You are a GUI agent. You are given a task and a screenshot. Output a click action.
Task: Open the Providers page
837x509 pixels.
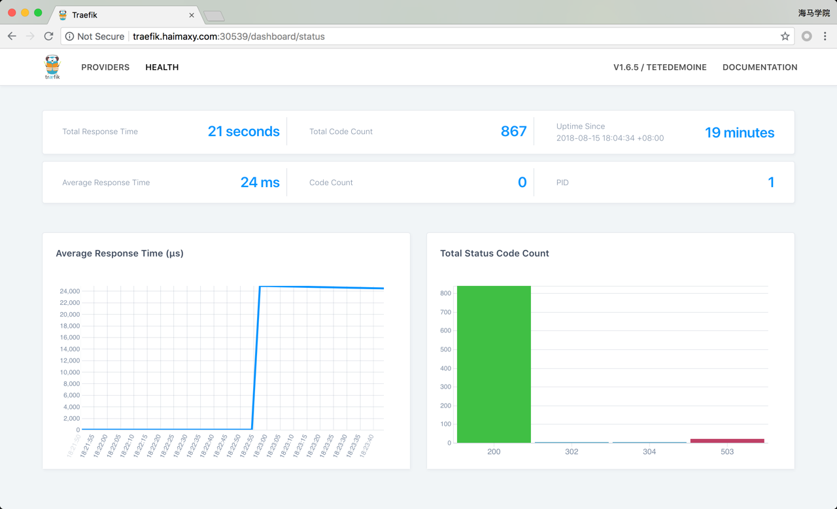pyautogui.click(x=105, y=67)
